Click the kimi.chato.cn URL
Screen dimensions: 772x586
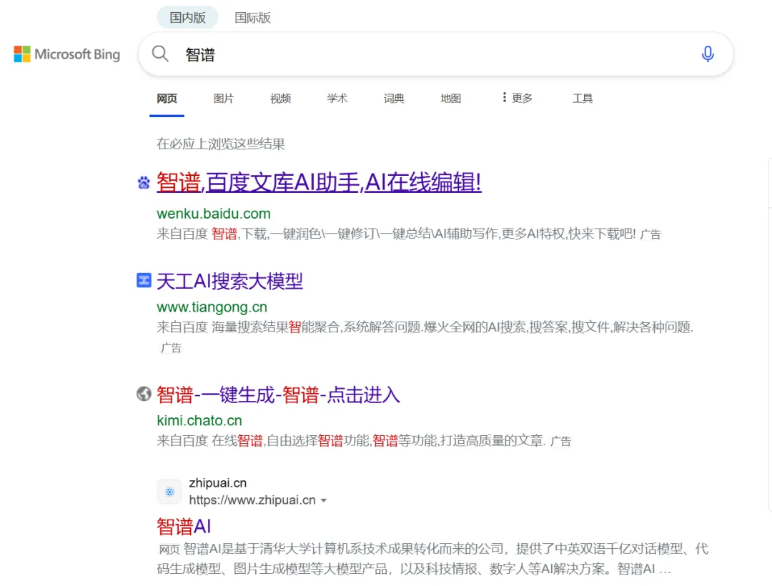[199, 421]
